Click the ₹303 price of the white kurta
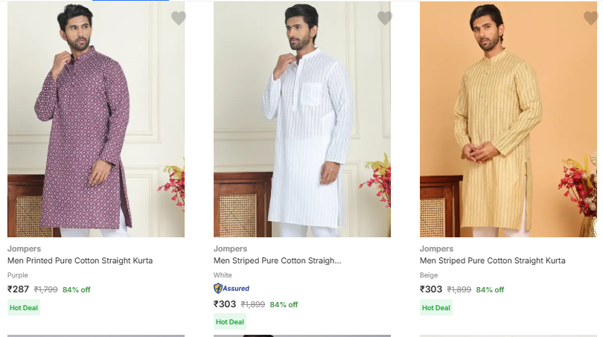The height and width of the screenshot is (337, 603). (225, 304)
